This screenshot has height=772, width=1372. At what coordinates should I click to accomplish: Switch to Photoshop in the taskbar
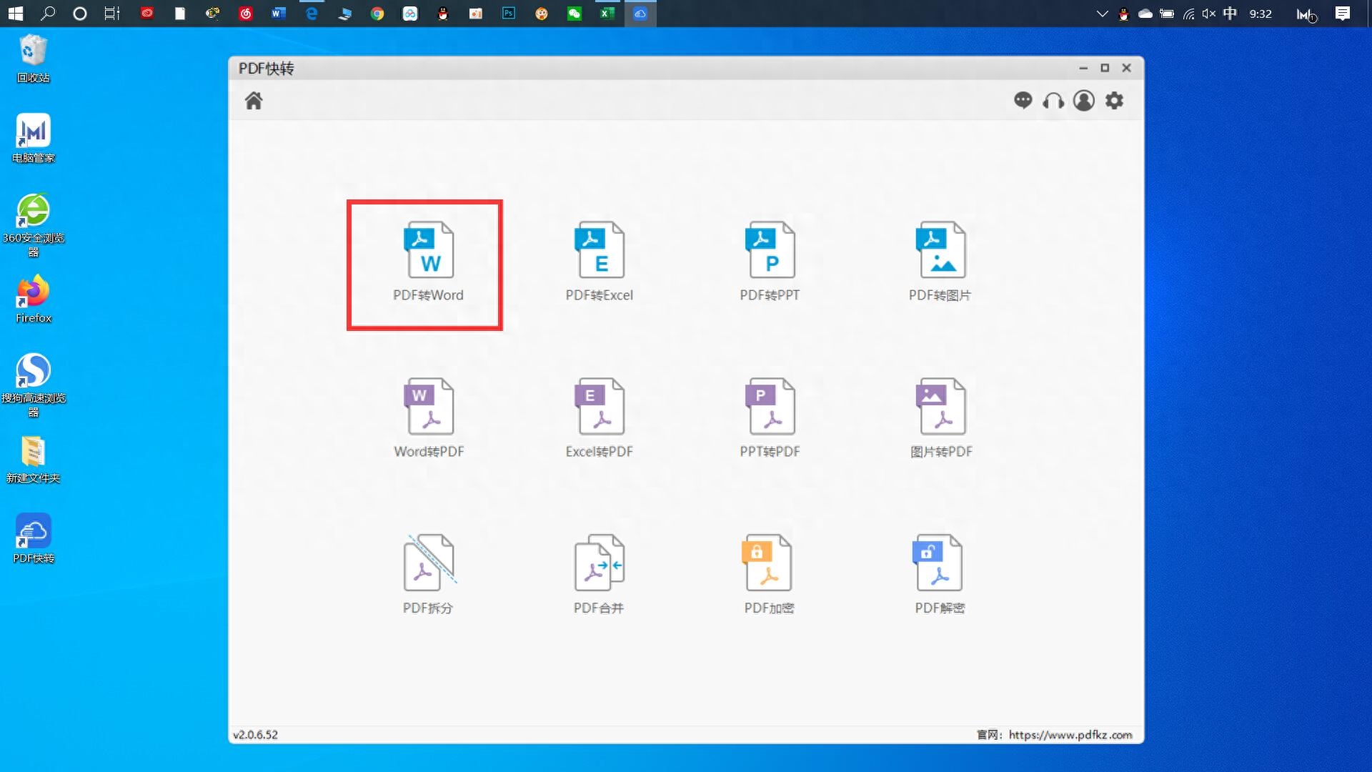coord(509,14)
